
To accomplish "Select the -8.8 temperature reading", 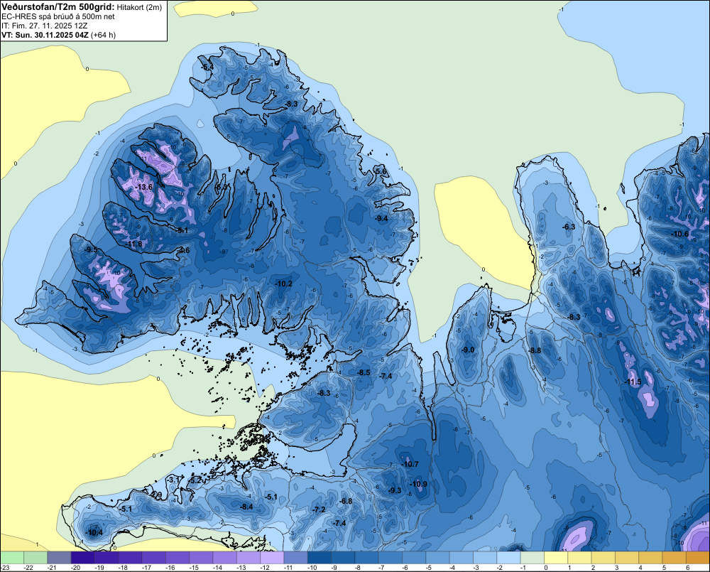I will [x=535, y=350].
